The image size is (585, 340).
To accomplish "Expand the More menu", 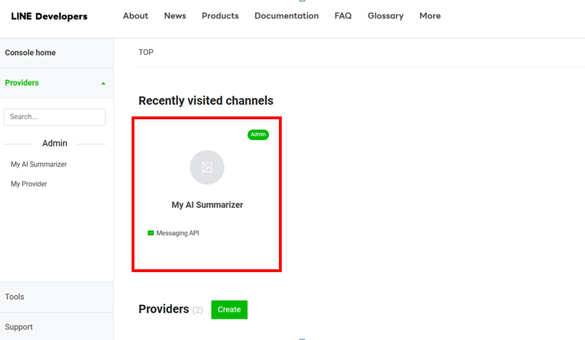I will tap(430, 16).
